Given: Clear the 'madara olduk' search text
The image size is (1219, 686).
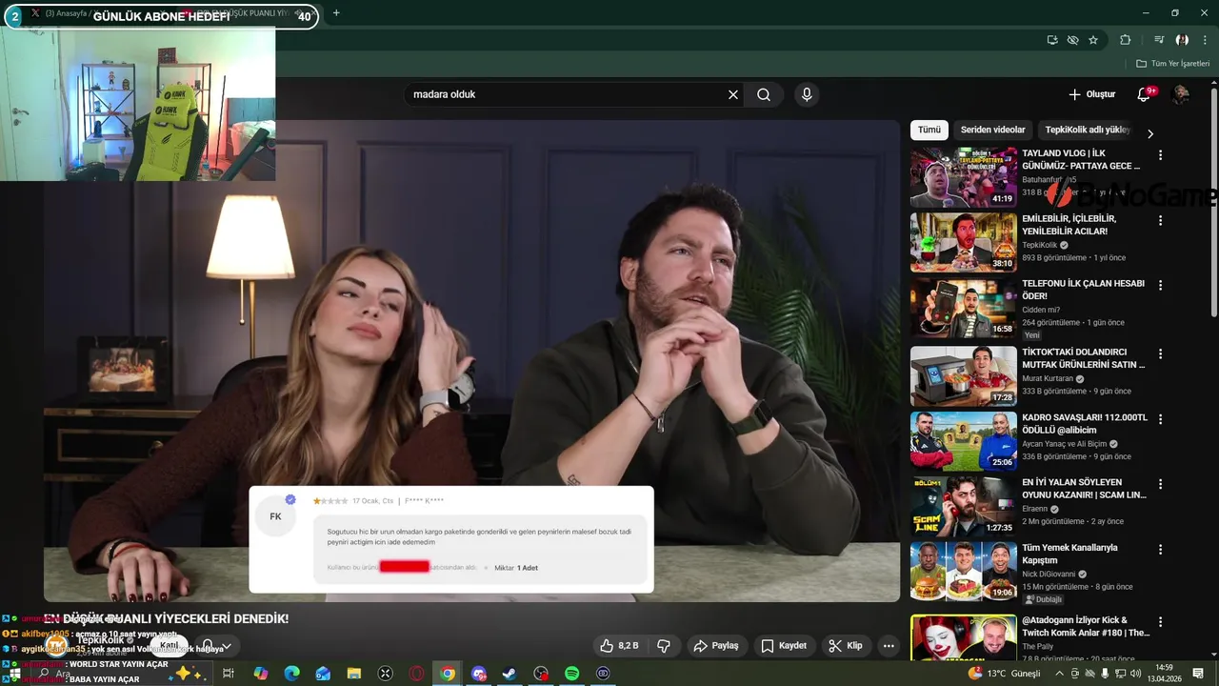Looking at the screenshot, I should pyautogui.click(x=733, y=94).
